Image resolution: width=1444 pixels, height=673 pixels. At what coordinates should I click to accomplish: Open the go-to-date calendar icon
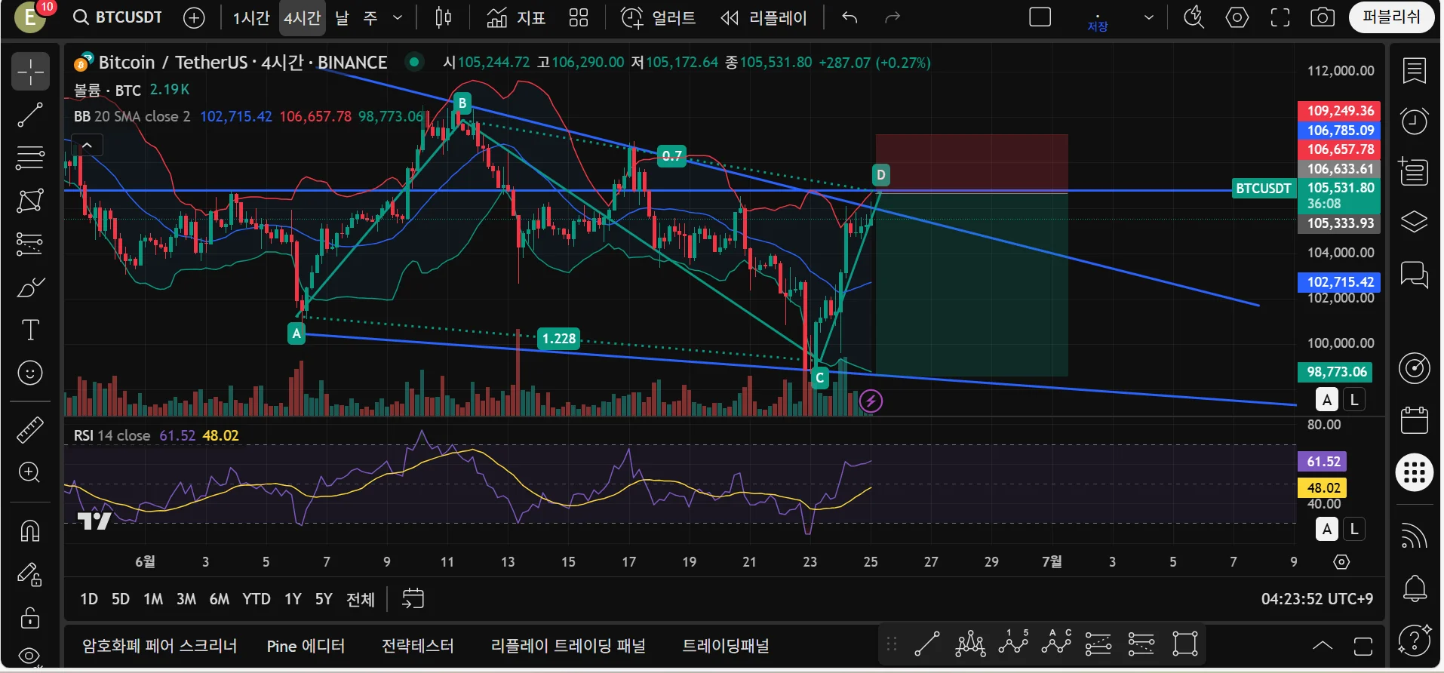tap(413, 599)
